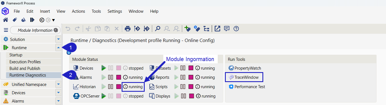Image resolution: width=386 pixels, height=105 pixels.
Task: Open navigation history dropdown triangle
Action: click(53, 20)
